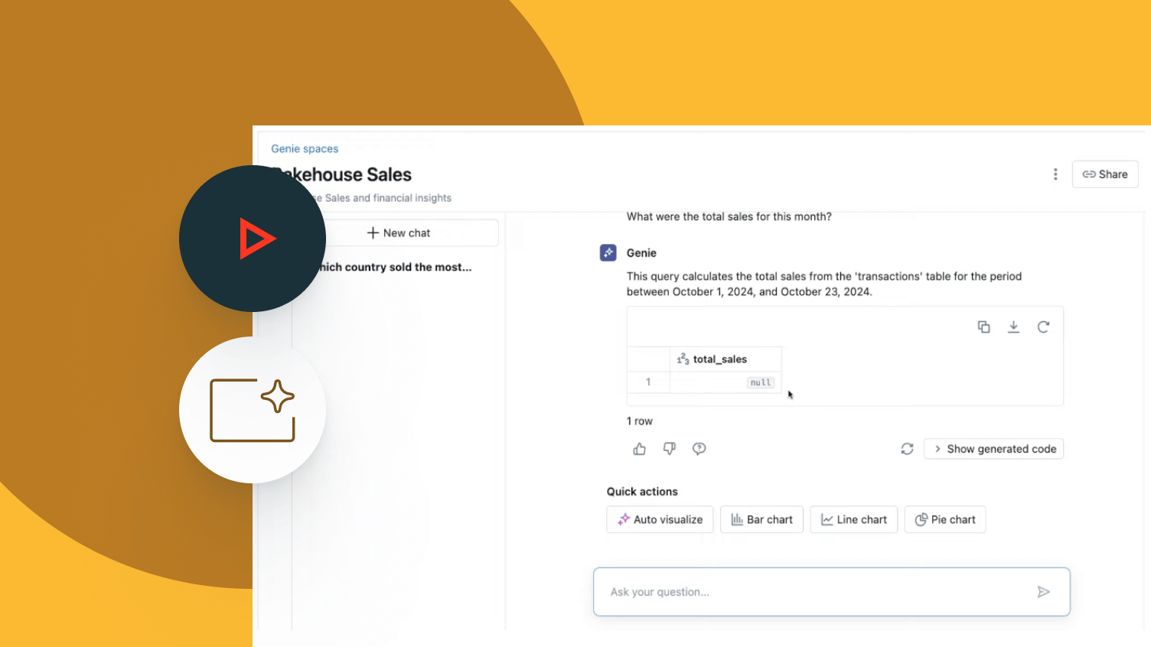Image resolution: width=1151 pixels, height=647 pixels.
Task: Give the Genie answer a thumbs up
Action: (x=640, y=449)
